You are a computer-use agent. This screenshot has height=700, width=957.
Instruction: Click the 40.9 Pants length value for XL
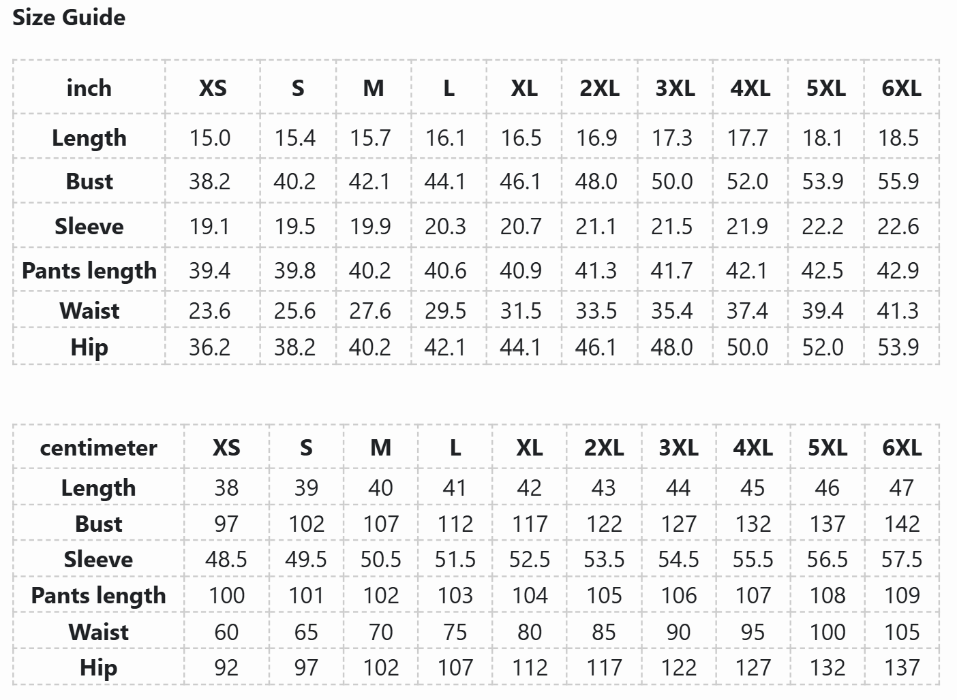coord(521,270)
